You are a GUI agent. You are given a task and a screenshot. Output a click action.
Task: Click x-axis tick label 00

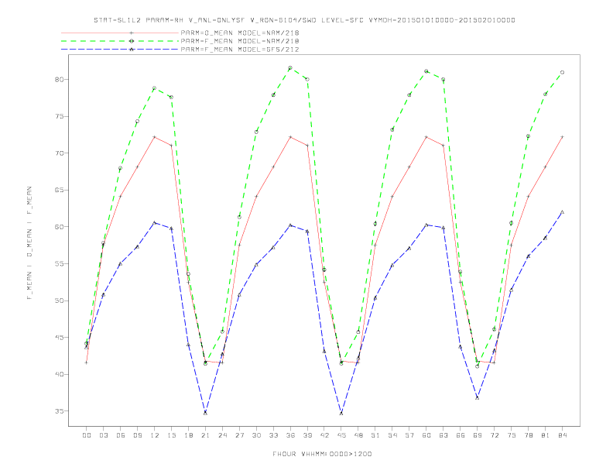87,435
